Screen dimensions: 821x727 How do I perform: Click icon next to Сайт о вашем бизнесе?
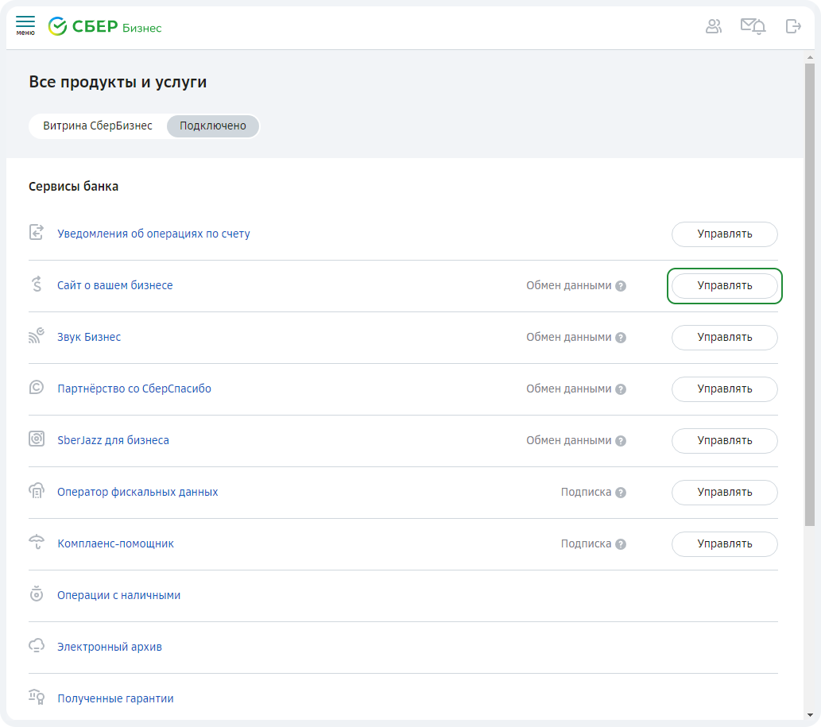point(36,284)
